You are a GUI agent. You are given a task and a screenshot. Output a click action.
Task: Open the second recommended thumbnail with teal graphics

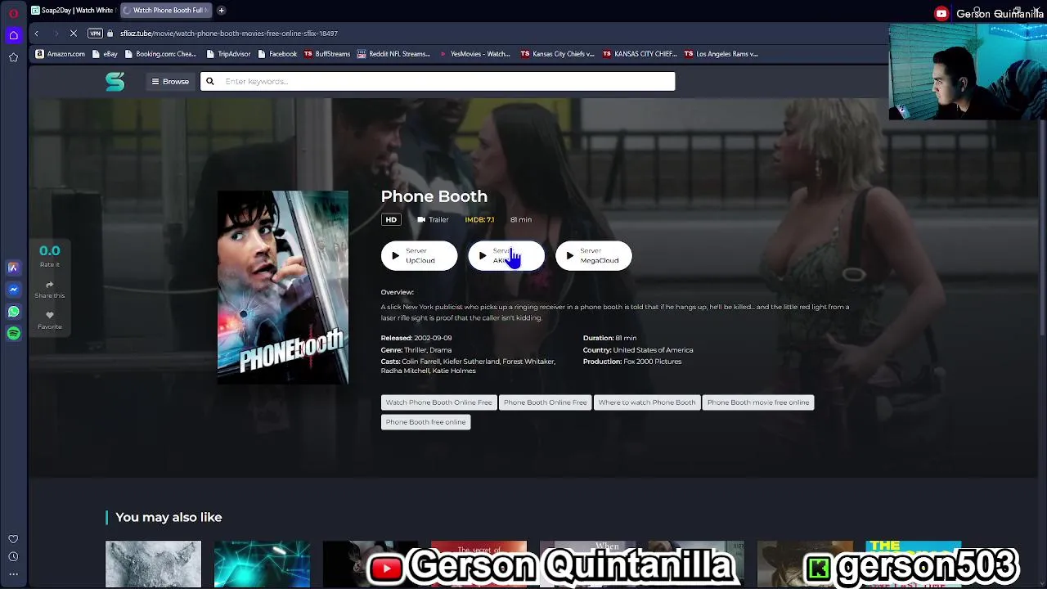[x=262, y=564]
